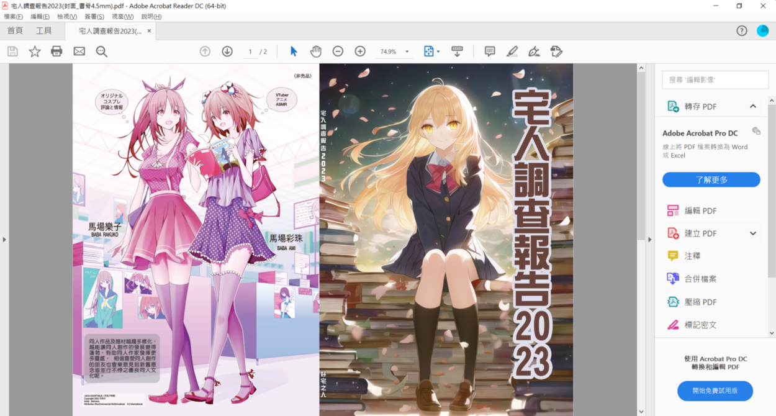Expand the fit page options arrow
776x416 pixels.
point(438,52)
